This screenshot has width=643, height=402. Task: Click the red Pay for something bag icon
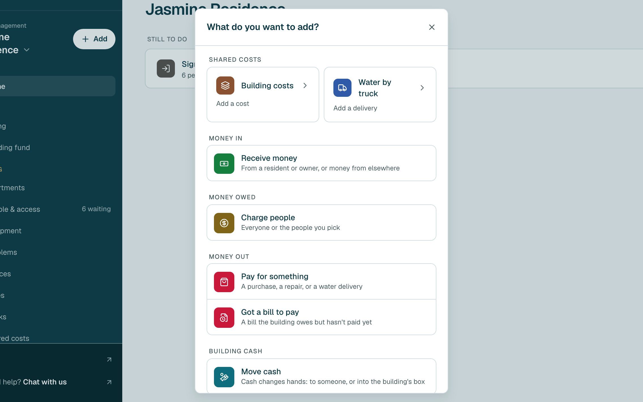pos(224,282)
